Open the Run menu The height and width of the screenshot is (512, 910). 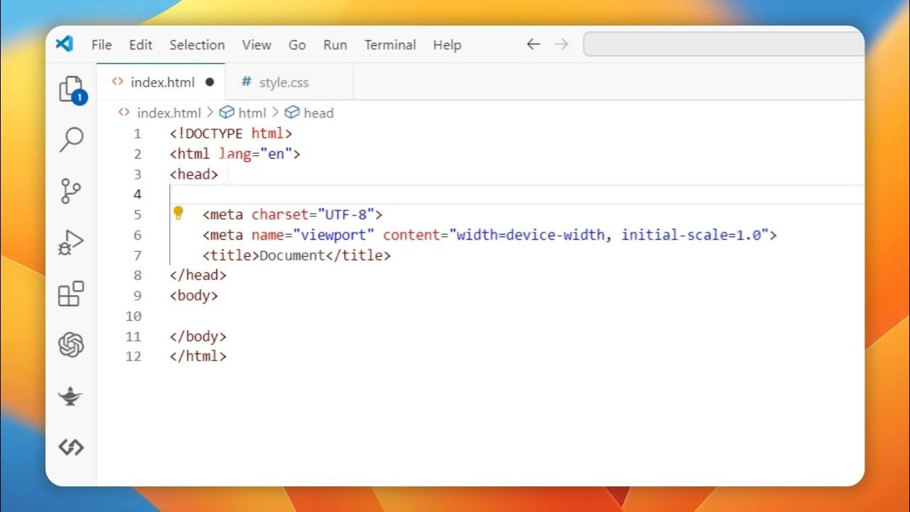[x=335, y=45]
